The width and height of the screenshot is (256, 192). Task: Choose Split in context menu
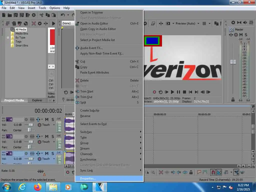(109, 102)
